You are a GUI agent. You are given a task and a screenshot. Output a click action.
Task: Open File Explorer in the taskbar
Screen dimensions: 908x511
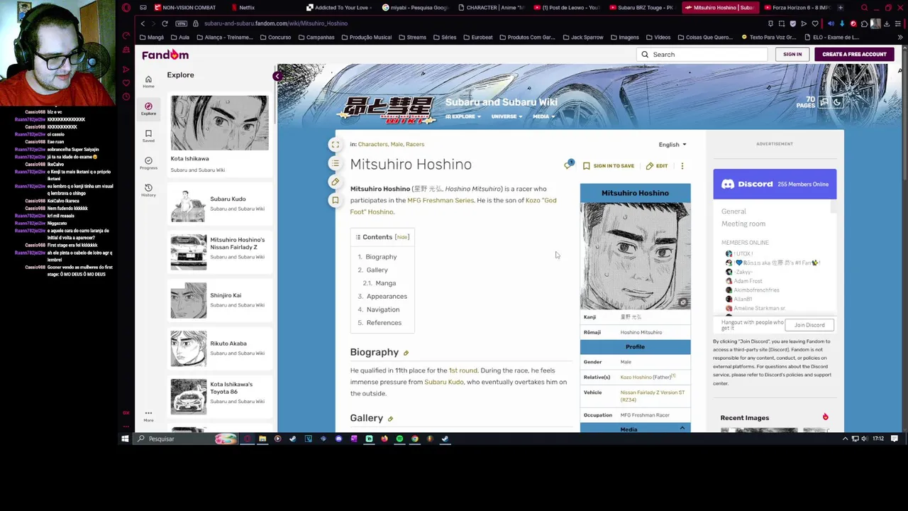tap(262, 439)
